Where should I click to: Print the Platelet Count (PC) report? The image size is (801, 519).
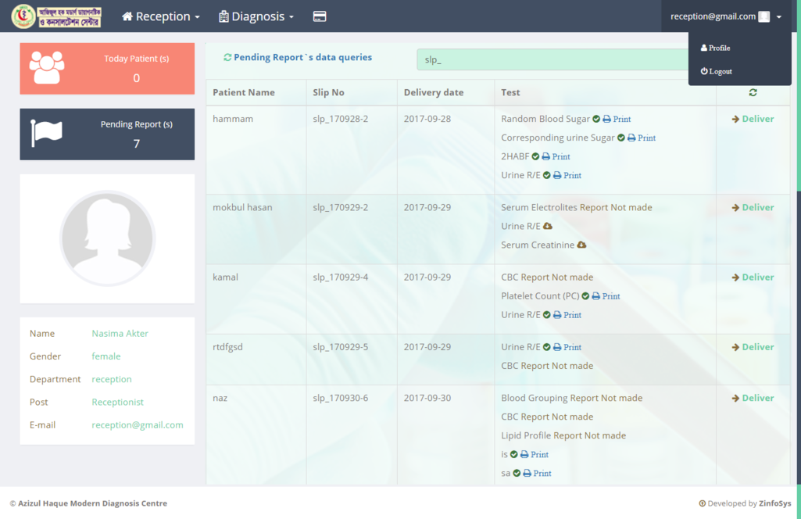tap(606, 296)
